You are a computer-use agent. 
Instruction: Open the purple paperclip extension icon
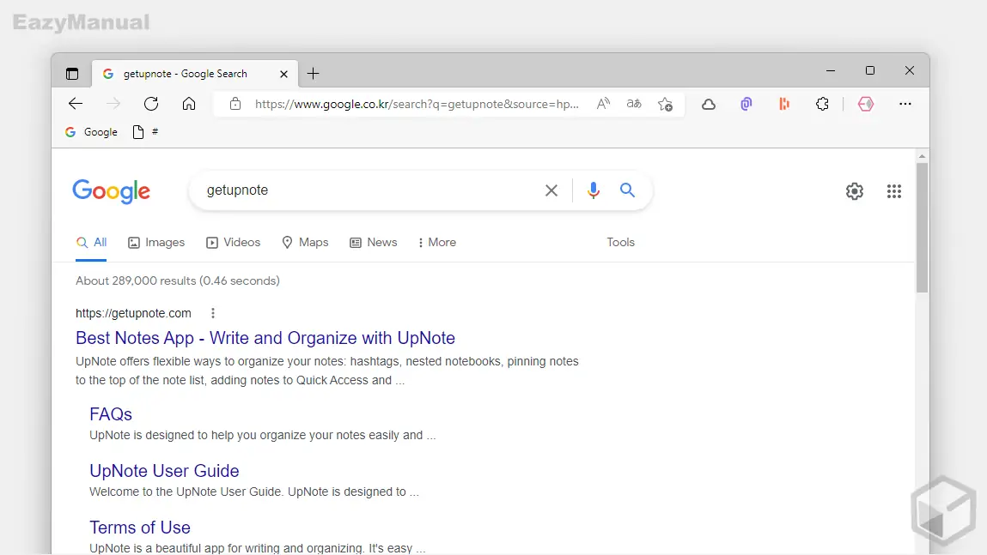pyautogui.click(x=746, y=105)
